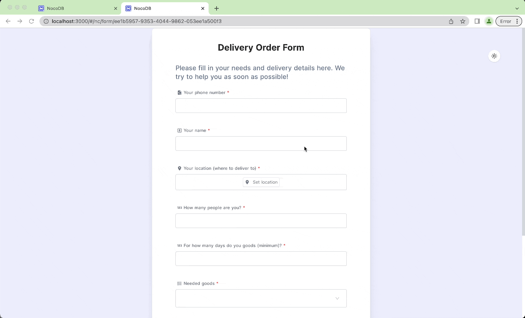Focus the Your phone number field

click(261, 106)
